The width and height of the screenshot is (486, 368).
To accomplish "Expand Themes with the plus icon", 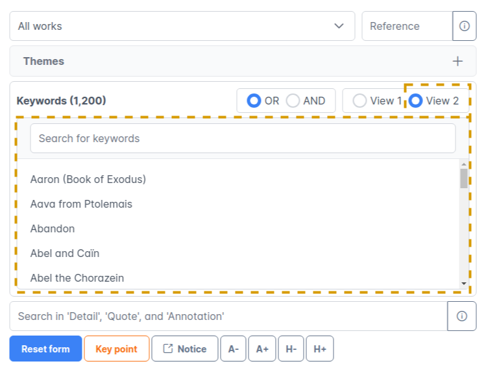I will point(457,61).
